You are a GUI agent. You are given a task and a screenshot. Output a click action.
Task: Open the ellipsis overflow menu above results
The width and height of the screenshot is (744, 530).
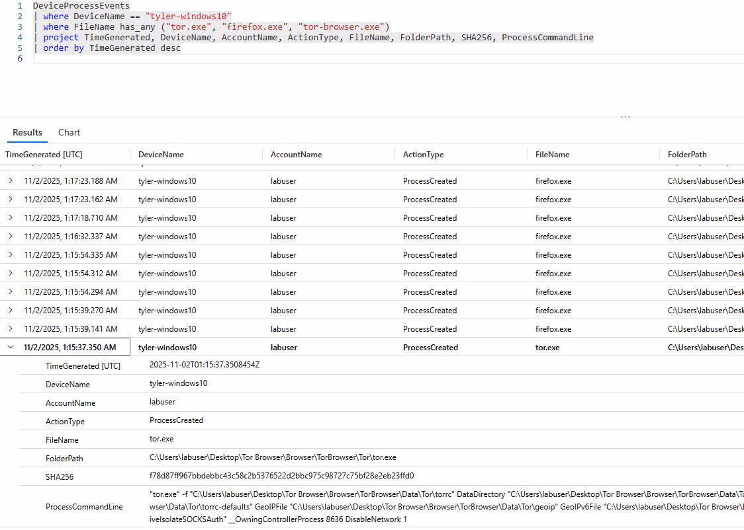[x=626, y=116]
